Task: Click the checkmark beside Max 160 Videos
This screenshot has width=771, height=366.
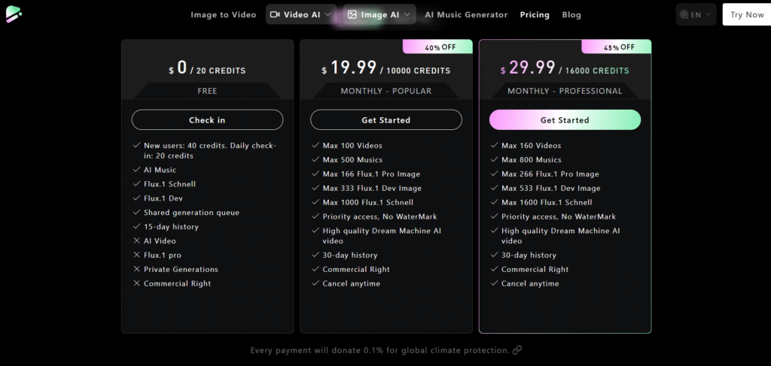Action: click(495, 146)
